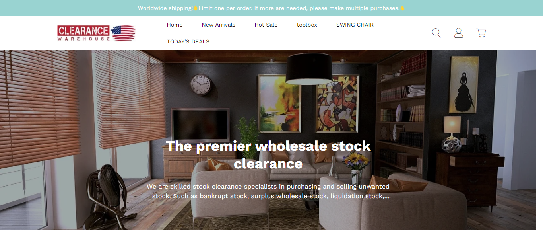Click the hand emoji before "Limit one"
The height and width of the screenshot is (230, 543).
click(195, 8)
